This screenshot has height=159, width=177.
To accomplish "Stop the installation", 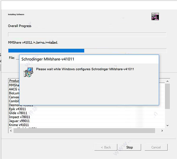I will [130, 147].
